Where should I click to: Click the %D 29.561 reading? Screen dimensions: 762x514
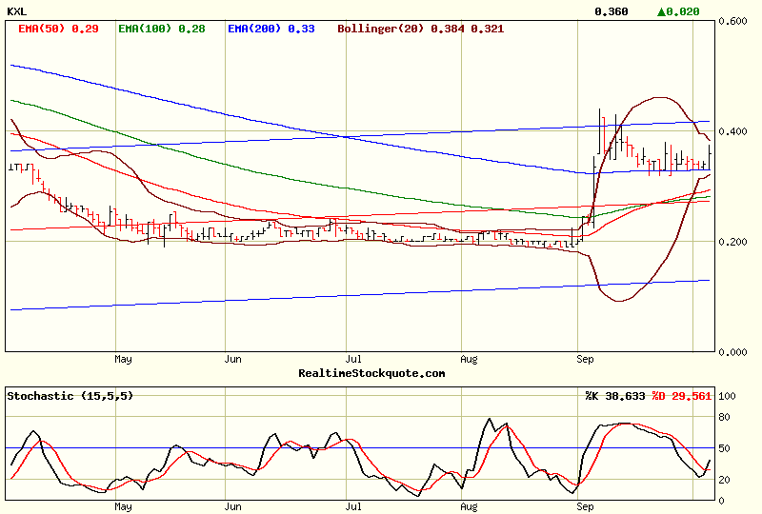(681, 396)
